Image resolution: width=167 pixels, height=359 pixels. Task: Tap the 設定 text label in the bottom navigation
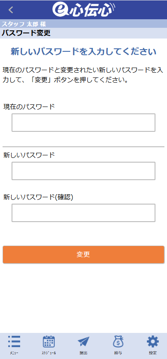(152, 353)
